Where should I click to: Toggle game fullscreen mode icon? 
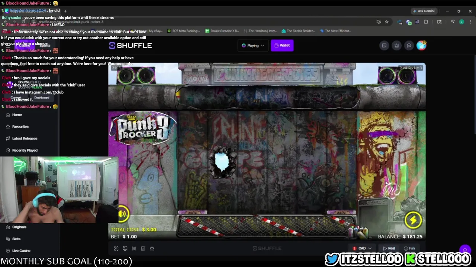(116, 248)
